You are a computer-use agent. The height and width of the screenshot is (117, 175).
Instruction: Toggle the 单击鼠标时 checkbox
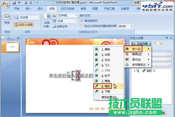pos(82,21)
